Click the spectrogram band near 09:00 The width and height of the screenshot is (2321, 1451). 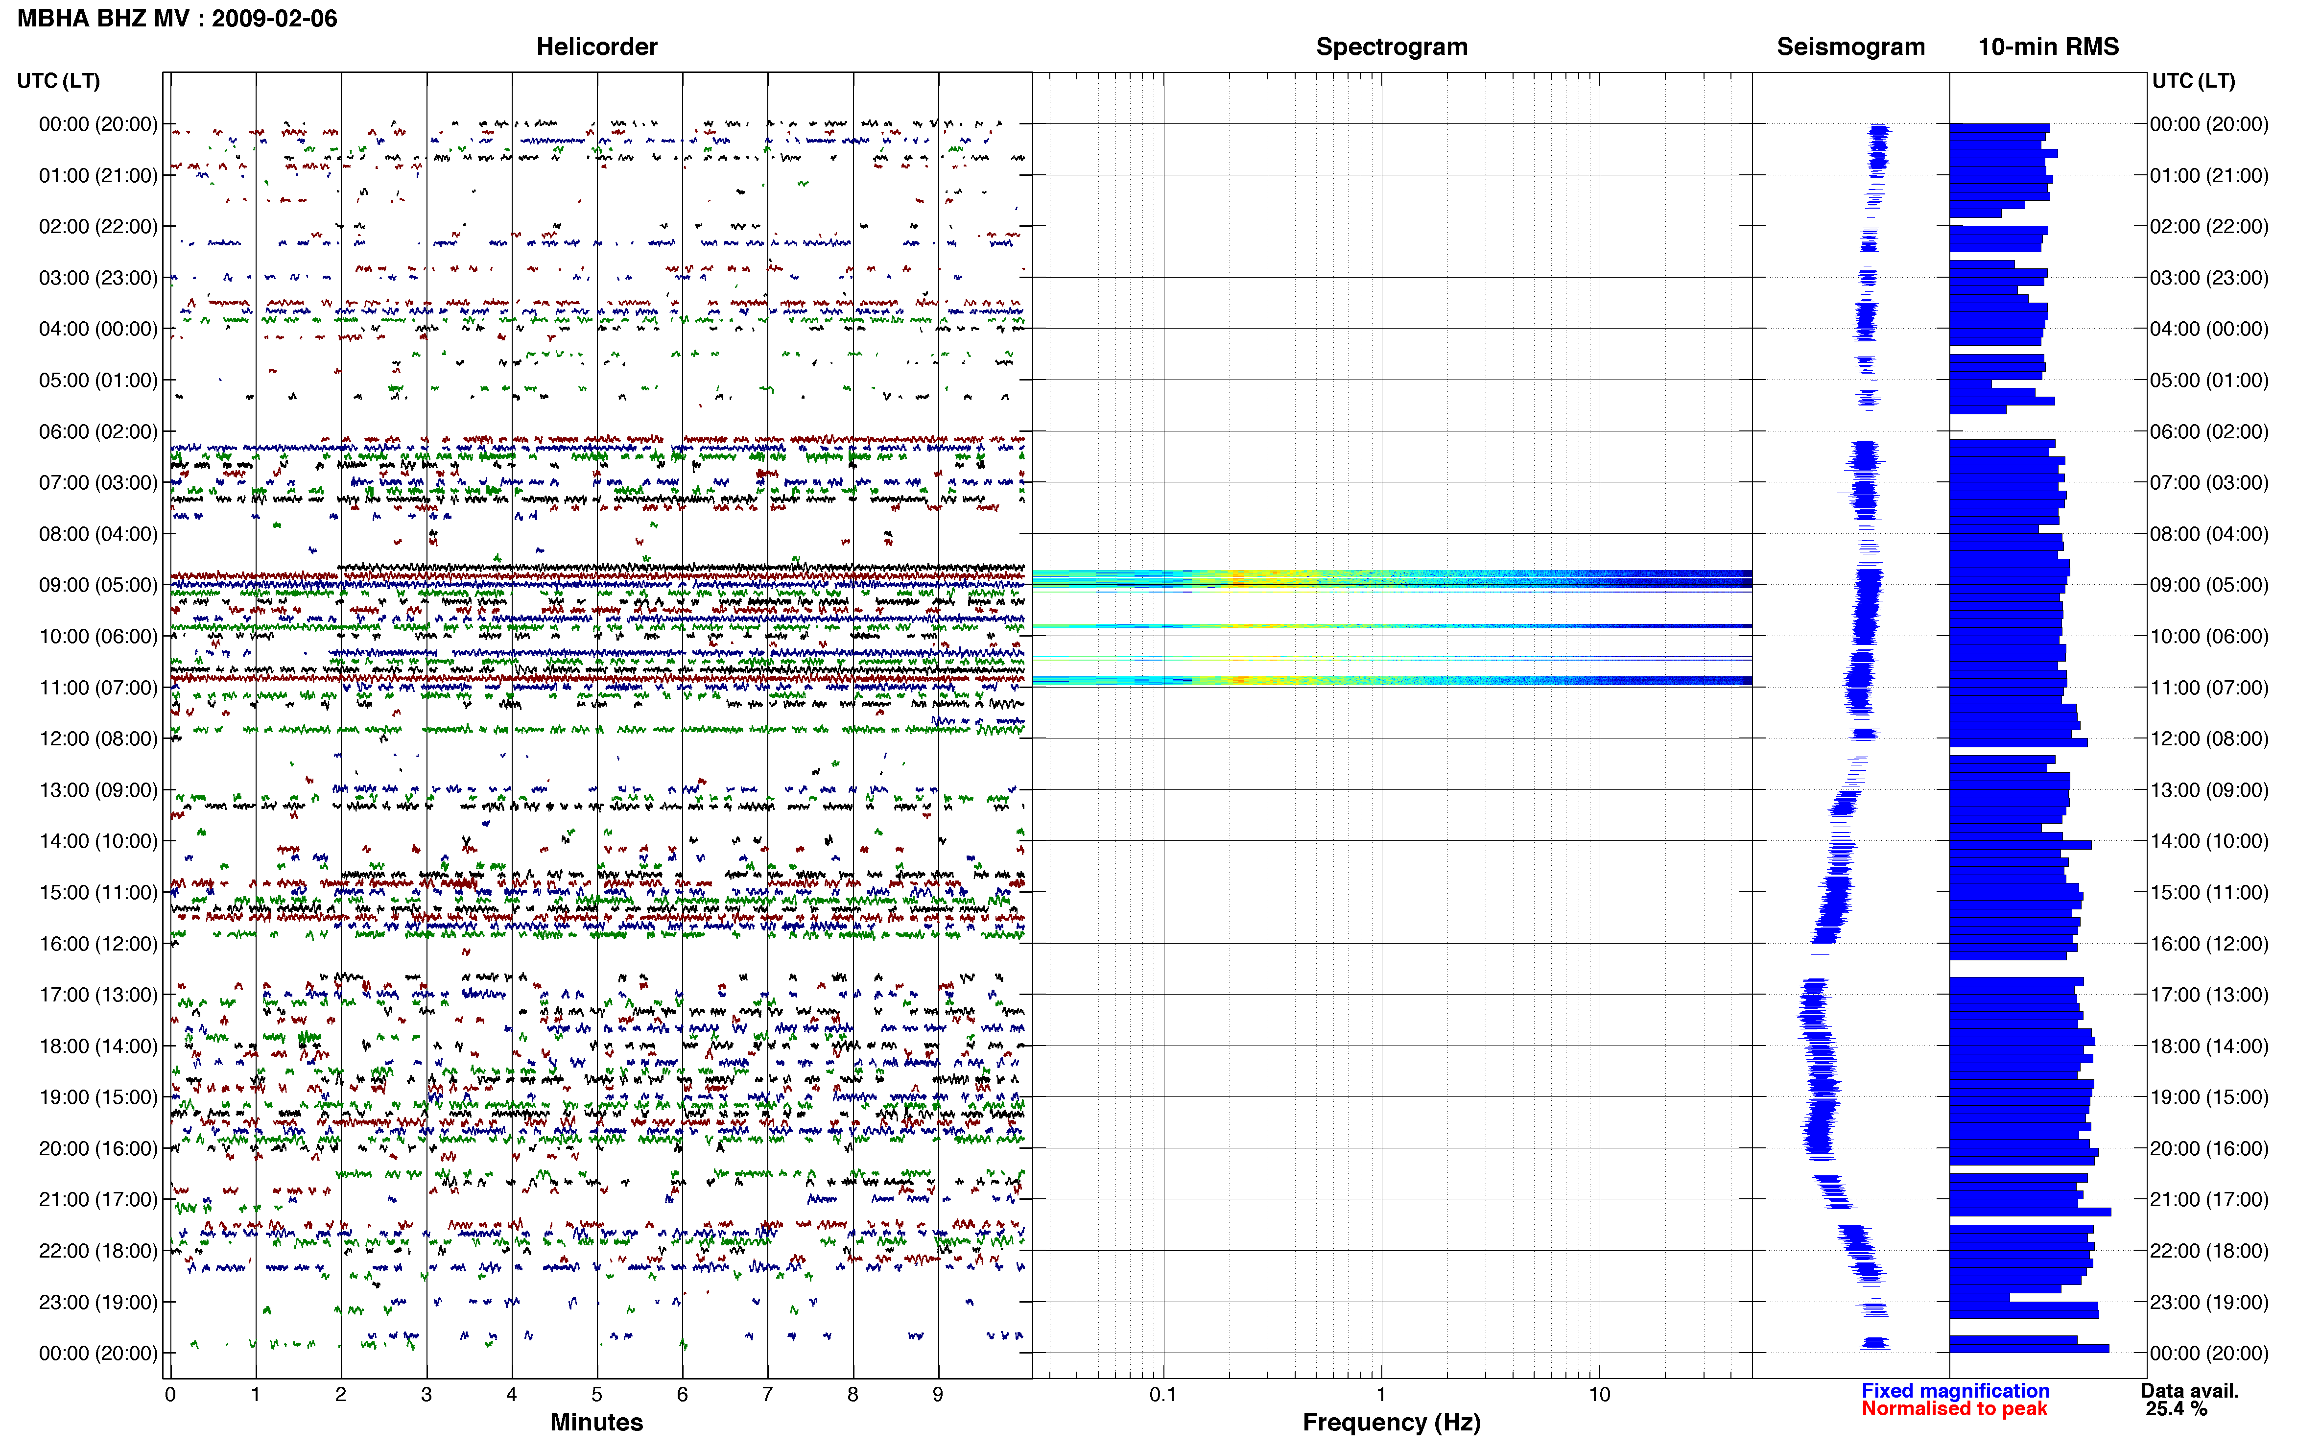click(1391, 580)
